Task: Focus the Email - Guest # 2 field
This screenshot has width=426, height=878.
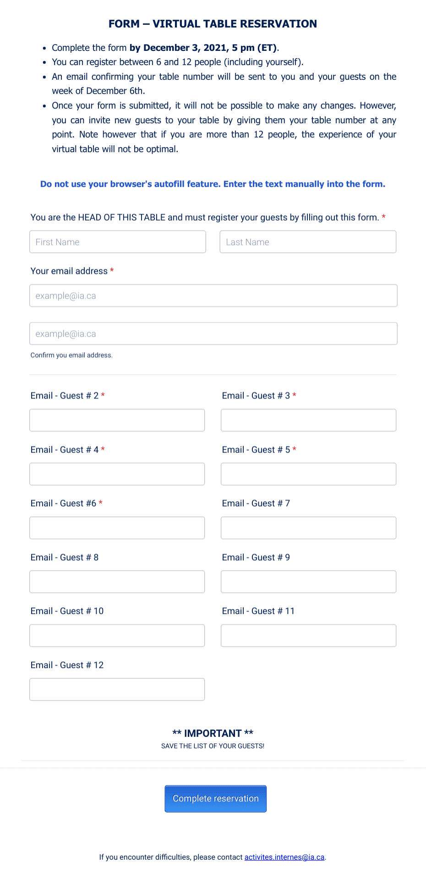Action: pyautogui.click(x=117, y=420)
